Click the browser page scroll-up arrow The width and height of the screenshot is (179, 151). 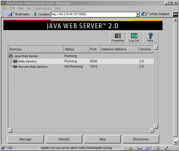(176, 20)
